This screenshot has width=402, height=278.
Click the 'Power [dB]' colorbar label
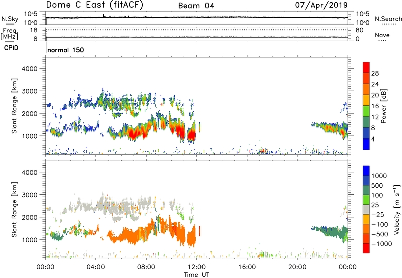pos(384,106)
